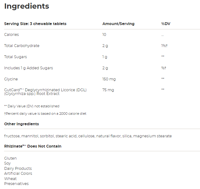200x189 pixels.
Task: Click the Amount/Serving column header
Action: click(x=118, y=24)
